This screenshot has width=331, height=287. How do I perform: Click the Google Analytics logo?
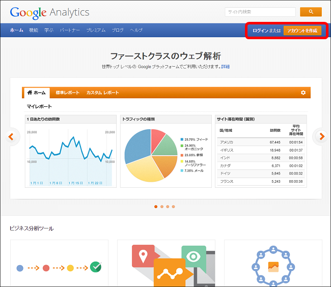pos(49,13)
